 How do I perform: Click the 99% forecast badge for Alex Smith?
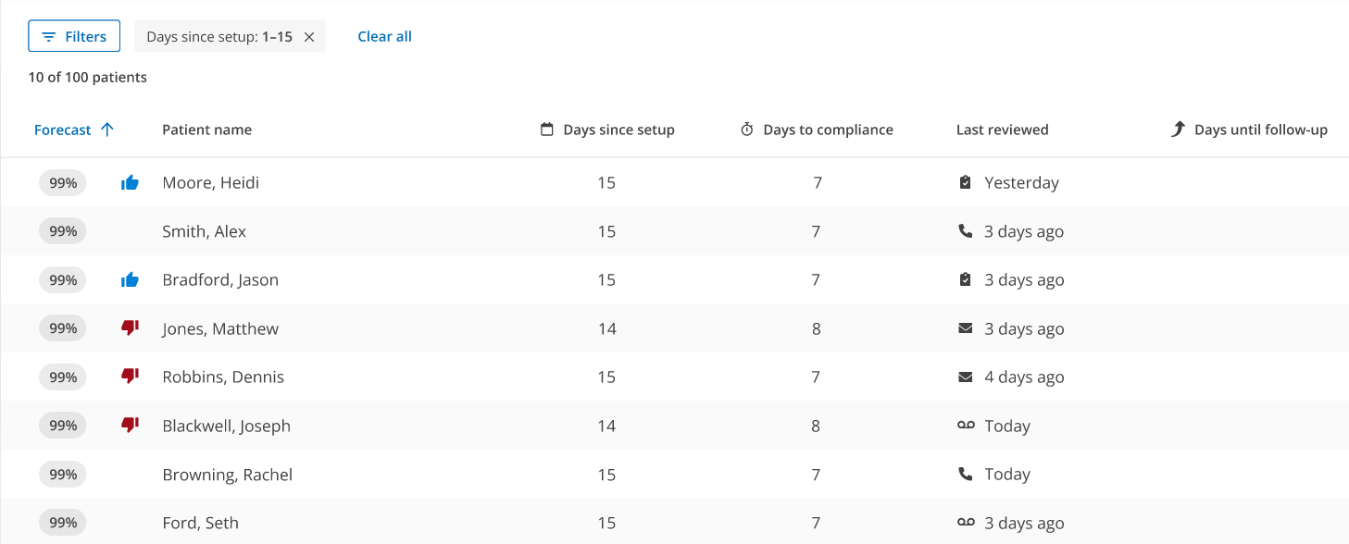click(63, 231)
